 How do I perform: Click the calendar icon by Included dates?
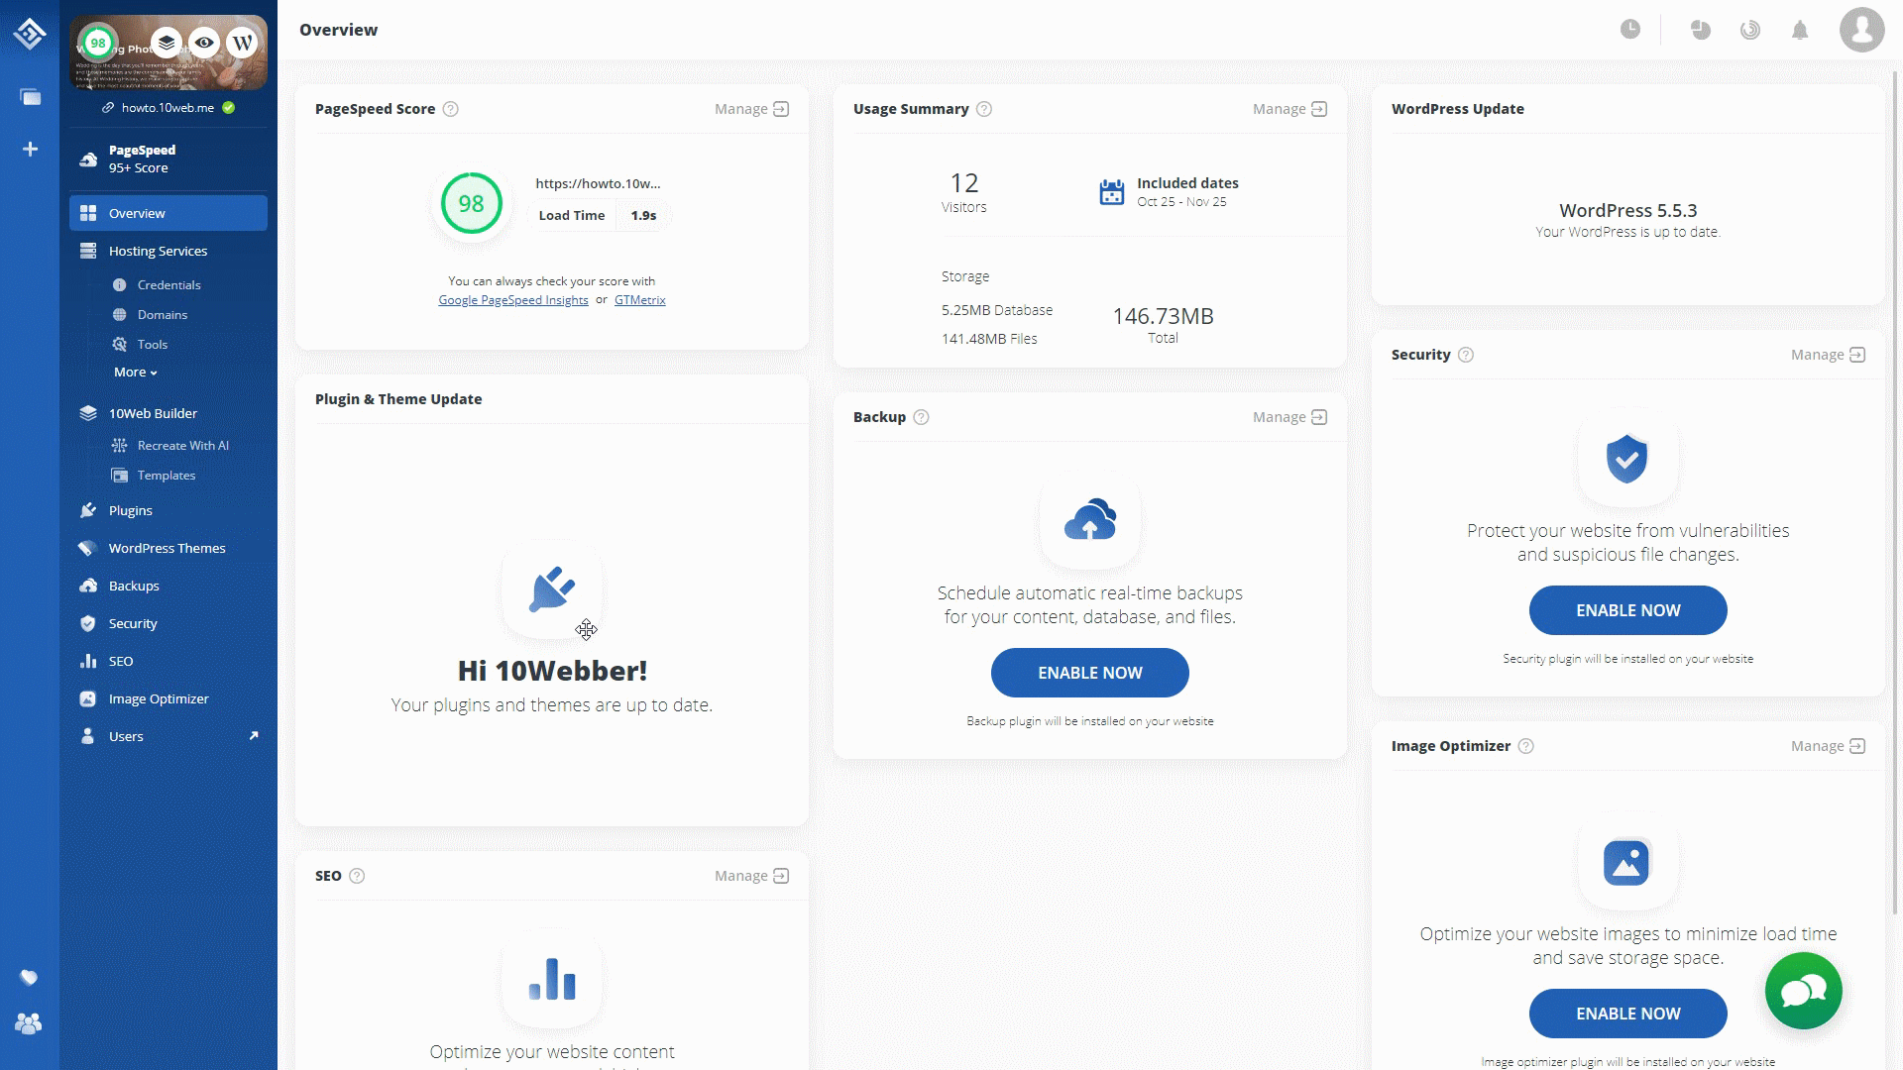coord(1112,192)
